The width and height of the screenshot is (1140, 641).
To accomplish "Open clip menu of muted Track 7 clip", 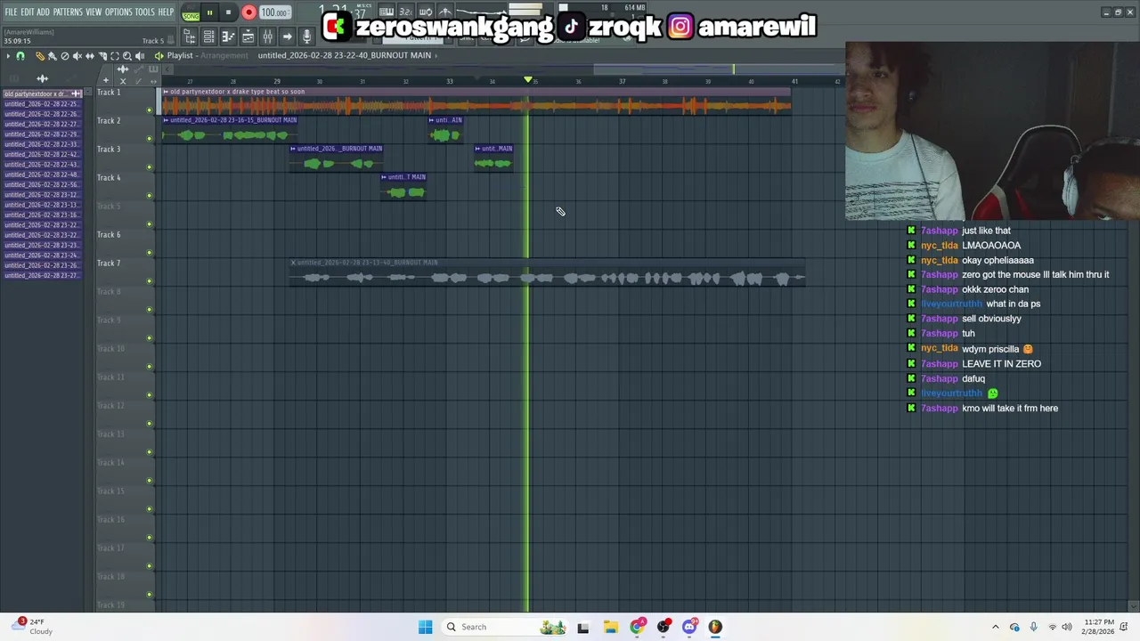I will coord(293,263).
